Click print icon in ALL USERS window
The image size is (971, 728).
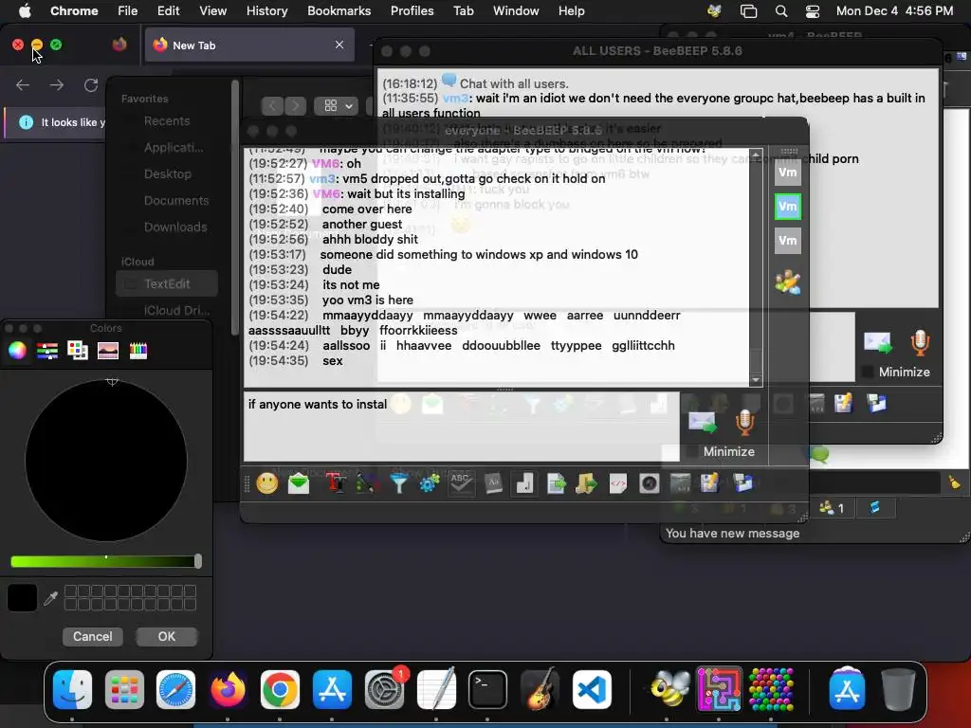click(x=877, y=404)
